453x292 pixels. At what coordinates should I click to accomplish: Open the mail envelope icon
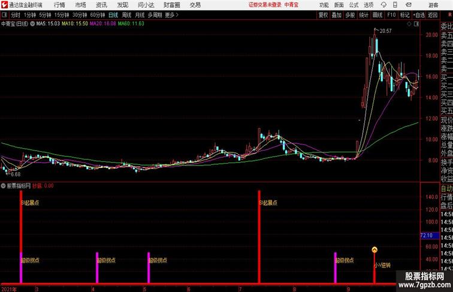pos(409,5)
